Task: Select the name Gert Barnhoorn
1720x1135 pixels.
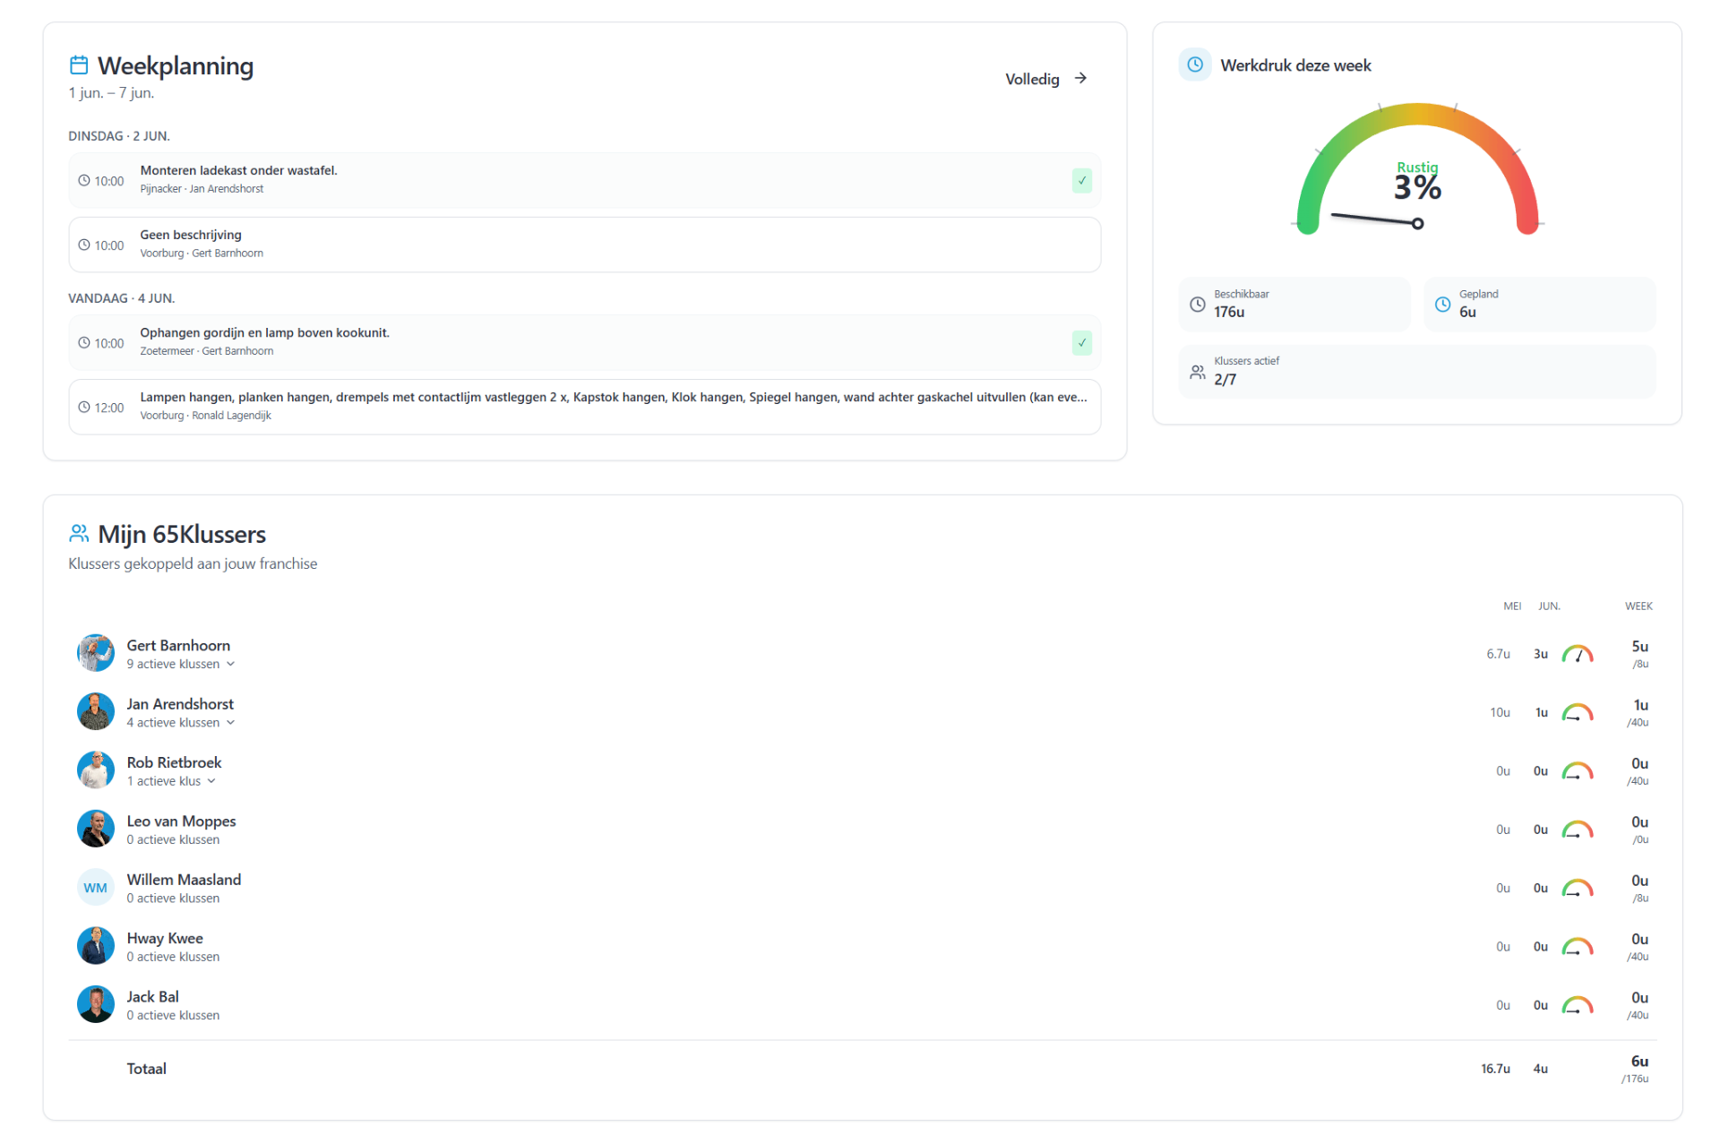Action: click(178, 646)
